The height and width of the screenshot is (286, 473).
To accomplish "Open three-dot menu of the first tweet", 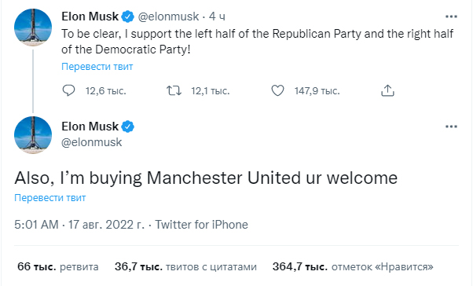I will click(451, 16).
